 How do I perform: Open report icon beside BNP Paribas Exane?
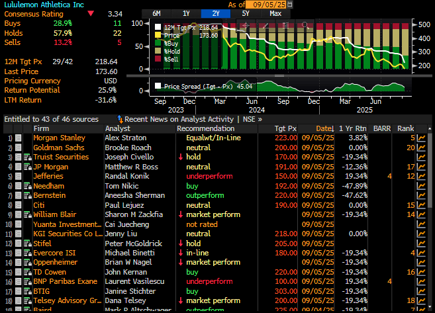point(27,282)
